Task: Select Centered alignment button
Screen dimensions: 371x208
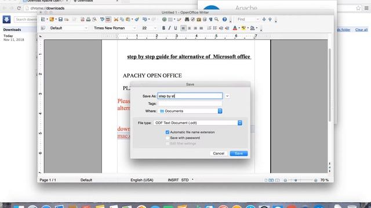Action: (x=190, y=28)
